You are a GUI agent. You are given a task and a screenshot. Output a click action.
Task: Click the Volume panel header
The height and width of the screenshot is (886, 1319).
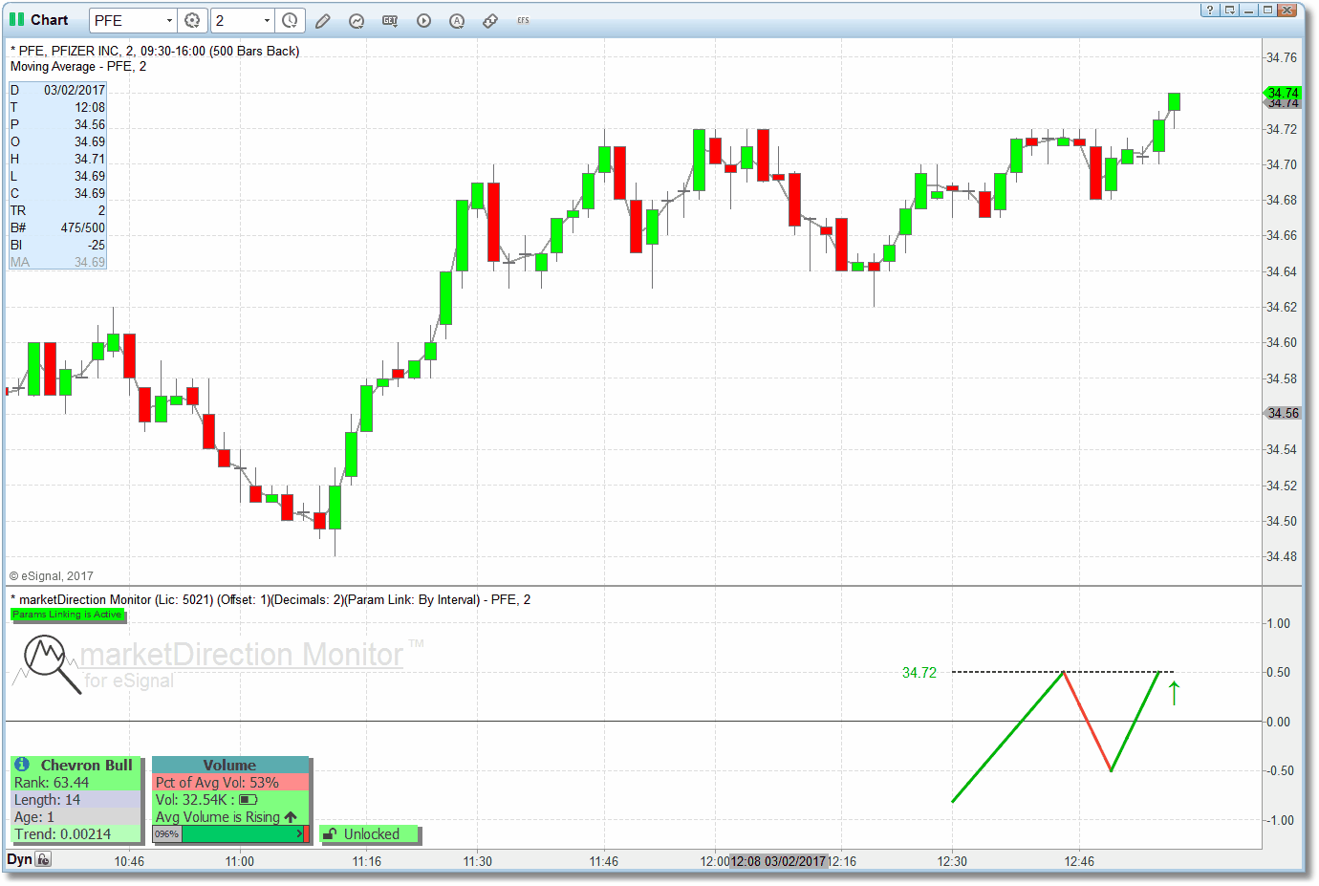pyautogui.click(x=230, y=765)
